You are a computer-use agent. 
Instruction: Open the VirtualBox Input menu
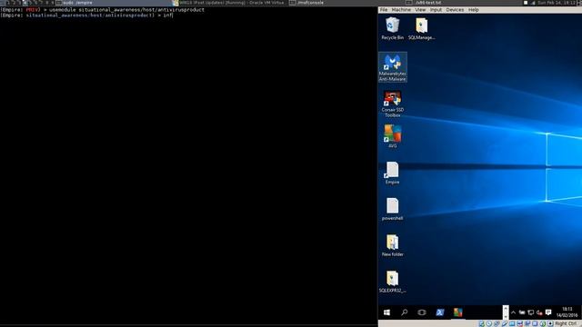[436, 10]
